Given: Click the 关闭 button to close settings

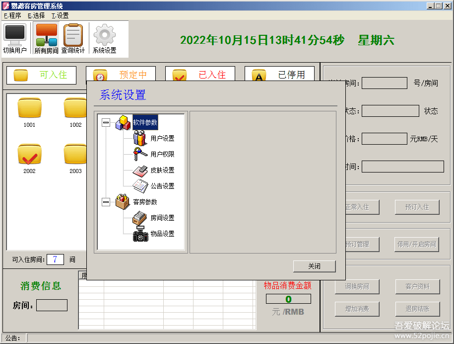Looking at the screenshot, I should [314, 266].
